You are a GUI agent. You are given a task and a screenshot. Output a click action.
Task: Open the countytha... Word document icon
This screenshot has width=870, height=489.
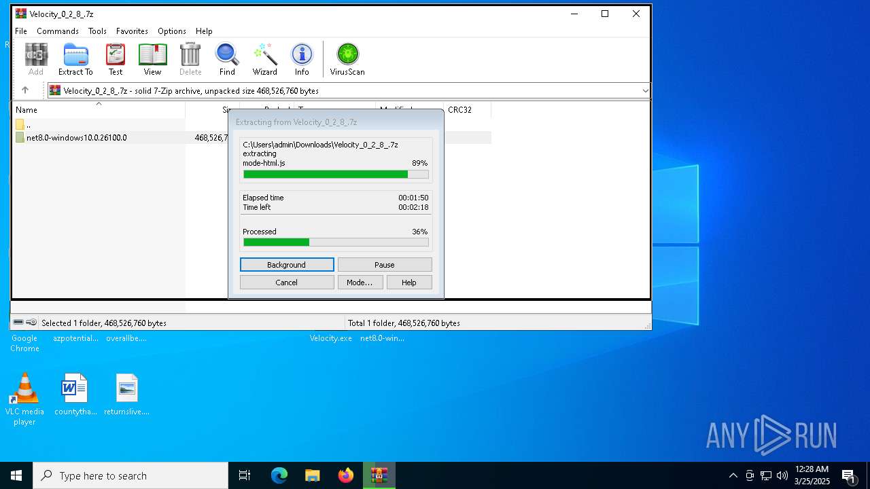[75, 394]
